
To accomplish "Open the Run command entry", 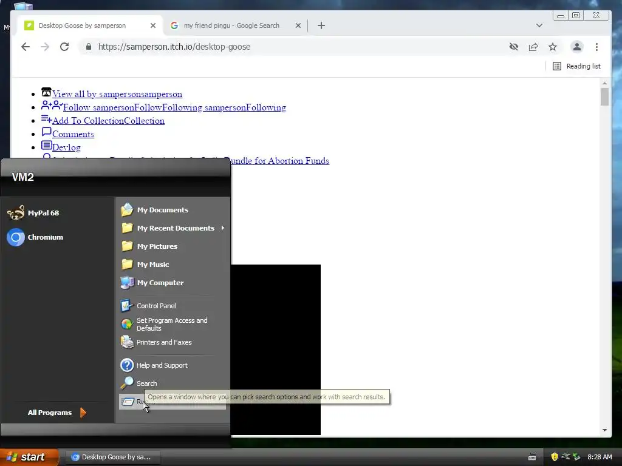I will [x=172, y=402].
